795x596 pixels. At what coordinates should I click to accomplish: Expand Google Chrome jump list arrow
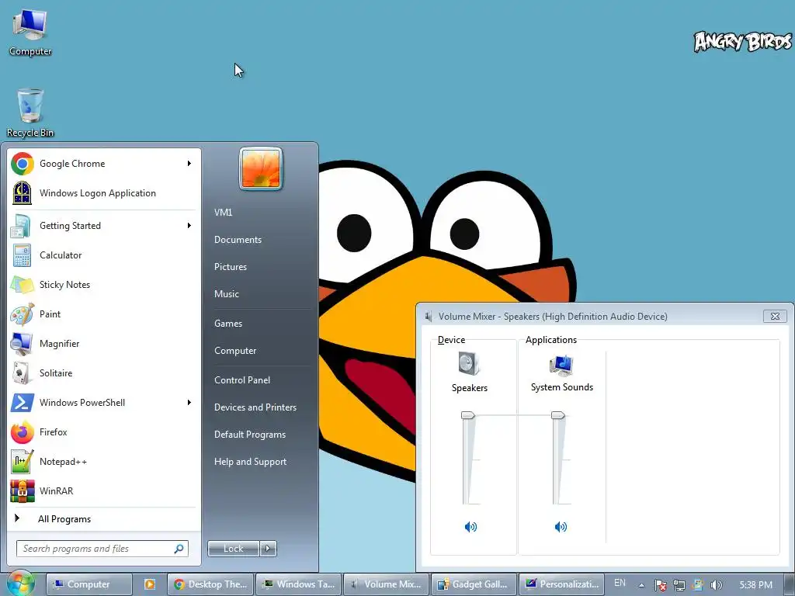pyautogui.click(x=189, y=163)
